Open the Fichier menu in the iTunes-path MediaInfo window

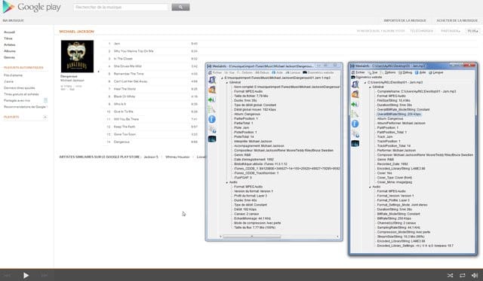point(215,72)
